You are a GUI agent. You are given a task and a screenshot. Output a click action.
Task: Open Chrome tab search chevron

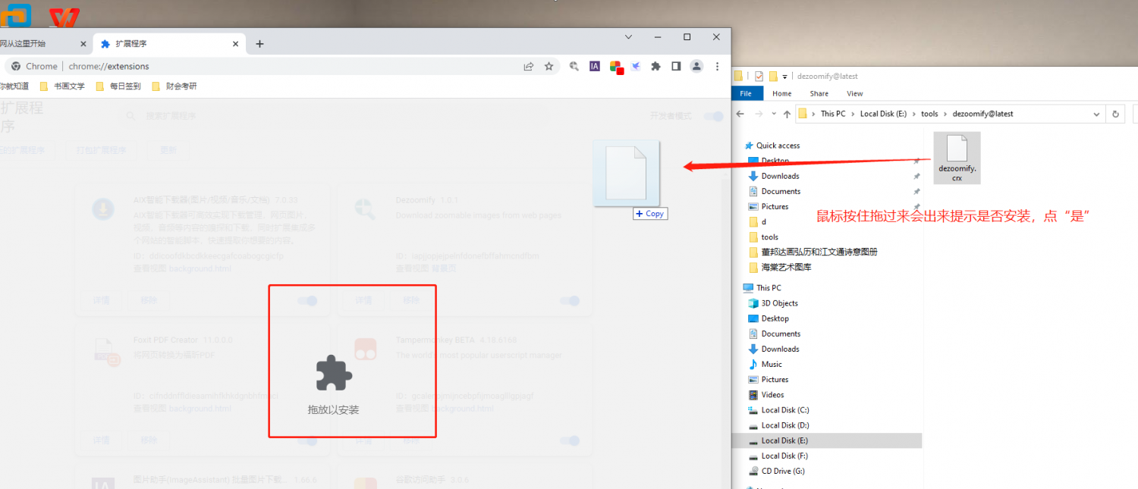point(628,36)
